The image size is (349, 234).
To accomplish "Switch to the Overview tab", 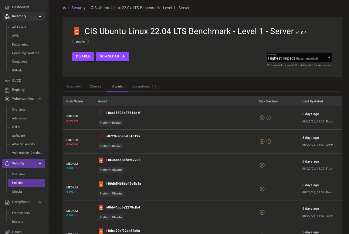I will coord(73,87).
